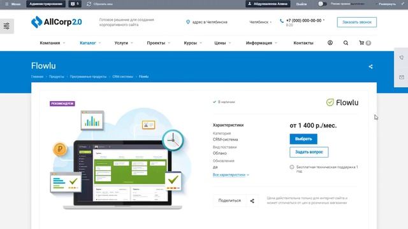Click the AllCorp 2.0 logo
Viewport: 408px width, 229px height.
pos(57,22)
